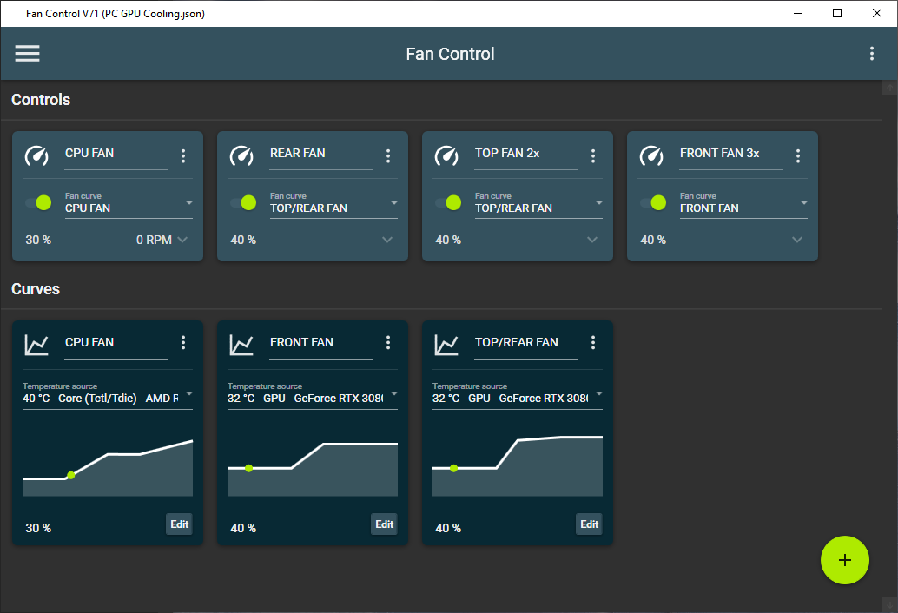Click the Controls section heading
This screenshot has height=613, width=898.
pos(41,100)
